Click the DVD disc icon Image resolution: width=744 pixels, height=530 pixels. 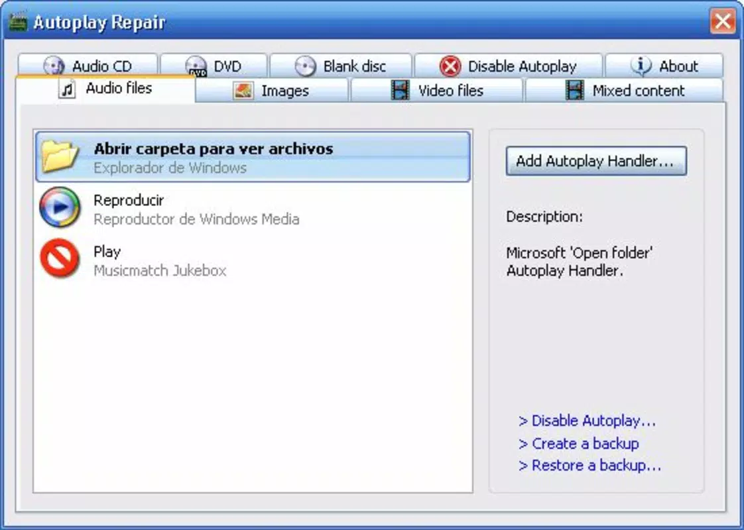coord(196,66)
